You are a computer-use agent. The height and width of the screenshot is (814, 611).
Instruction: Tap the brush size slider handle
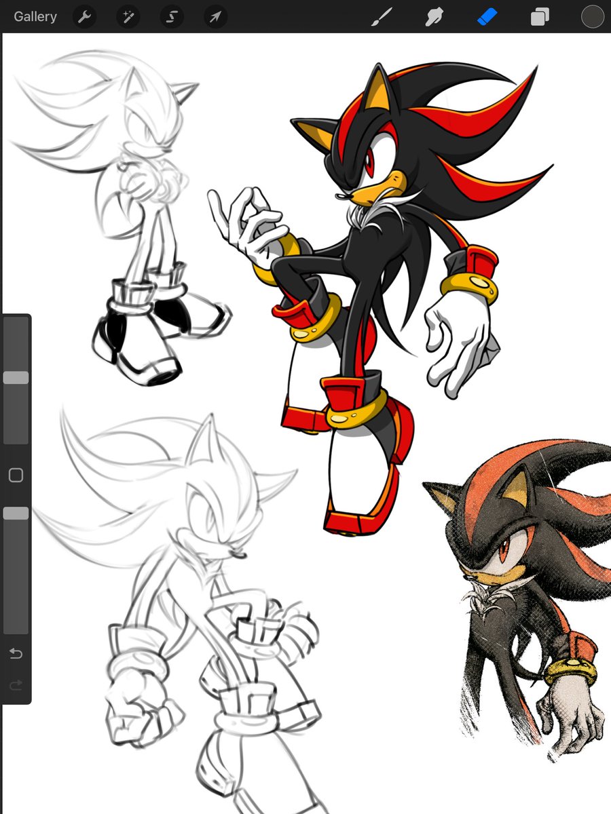[x=16, y=378]
